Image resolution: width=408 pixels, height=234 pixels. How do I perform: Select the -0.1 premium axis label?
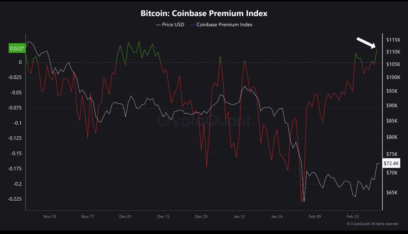point(16,123)
